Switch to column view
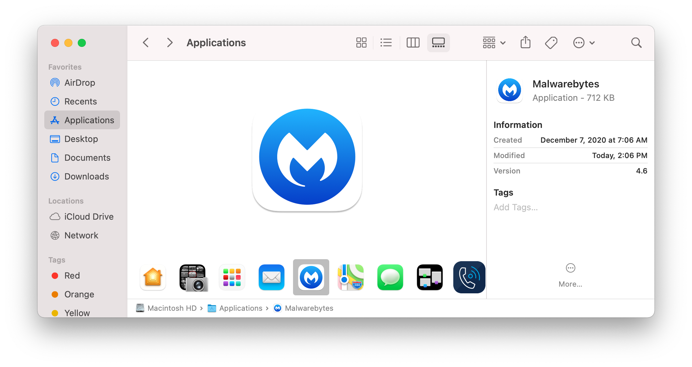 tap(413, 43)
